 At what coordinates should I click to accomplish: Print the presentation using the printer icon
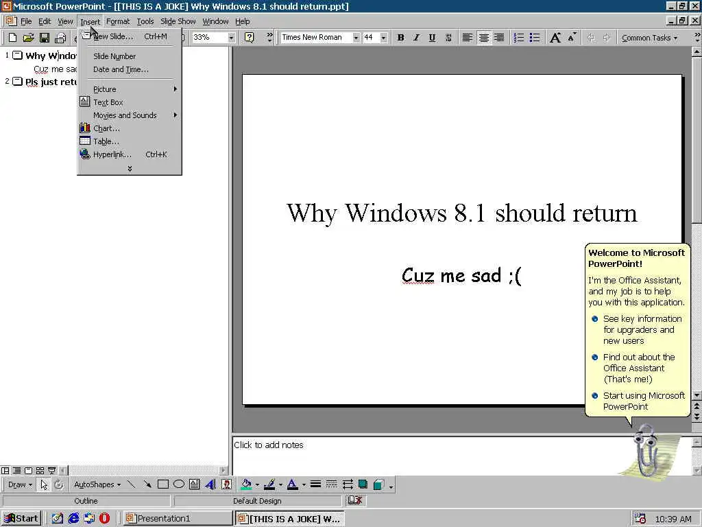pyautogui.click(x=60, y=38)
